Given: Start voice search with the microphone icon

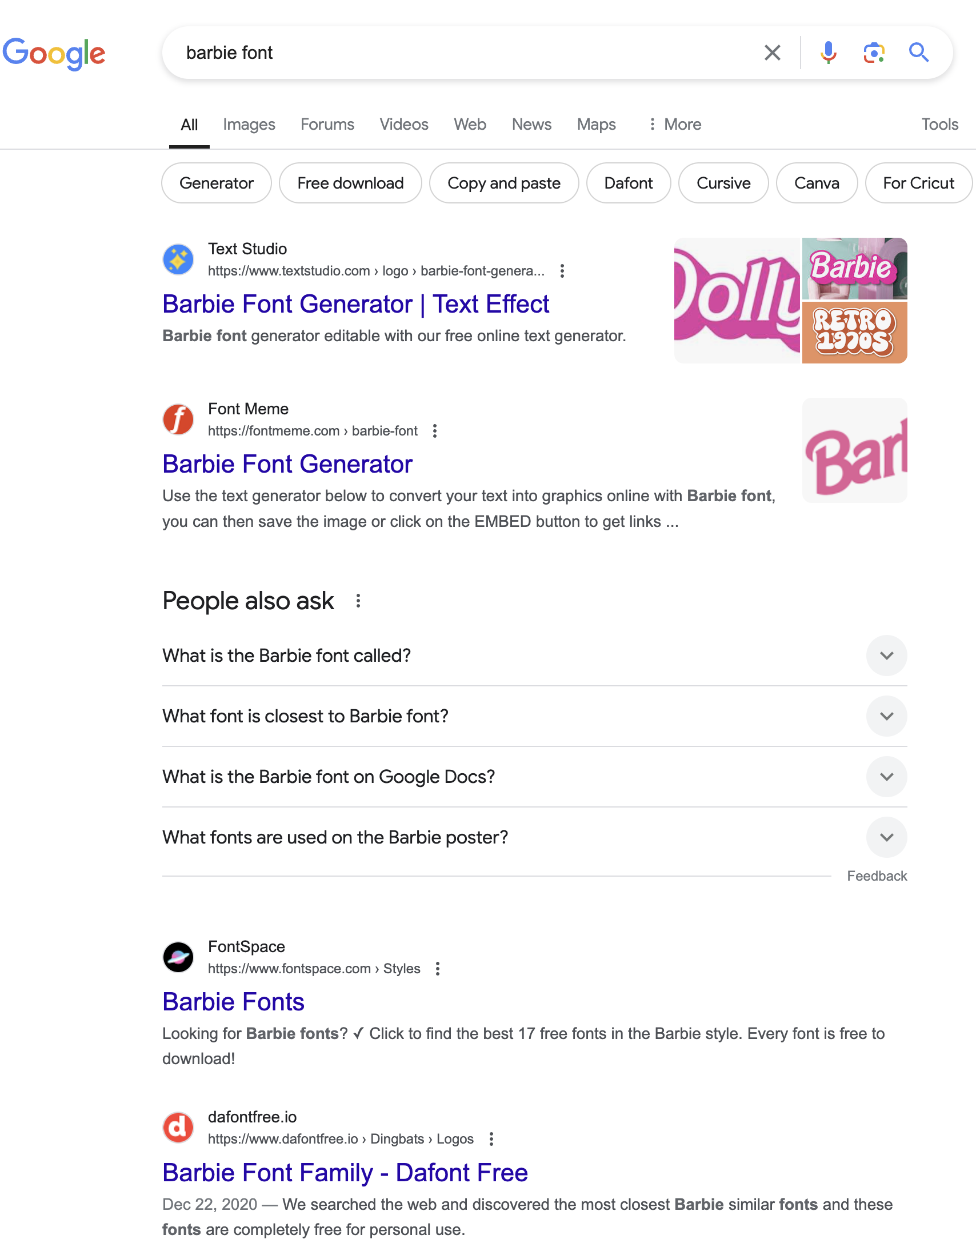Looking at the screenshot, I should pos(828,53).
